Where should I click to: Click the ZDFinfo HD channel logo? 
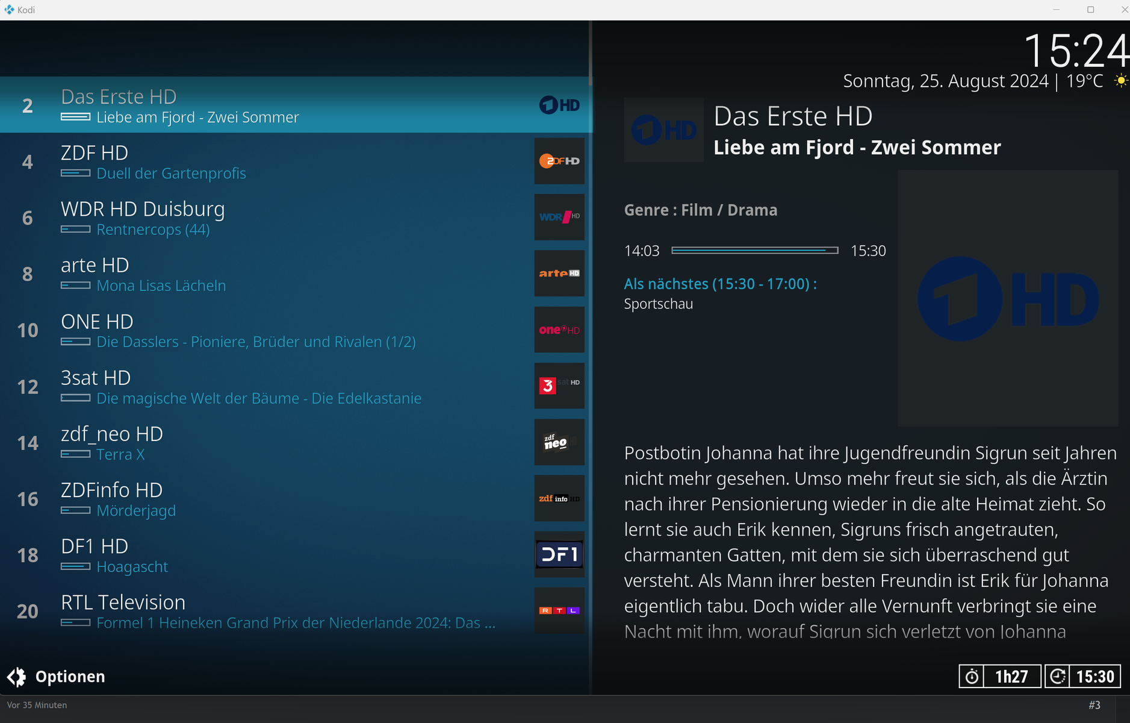coord(559,498)
